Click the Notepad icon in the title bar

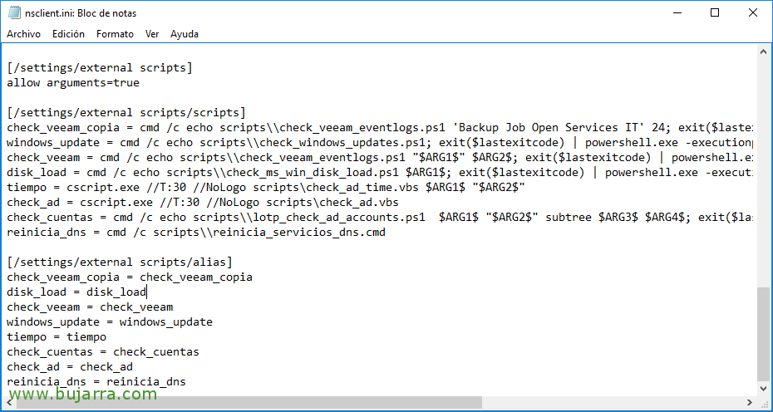point(14,13)
